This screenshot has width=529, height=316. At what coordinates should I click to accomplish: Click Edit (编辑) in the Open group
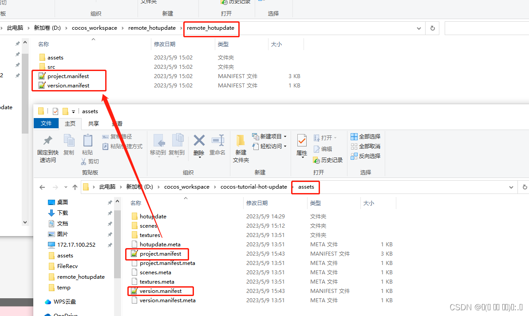tap(323, 149)
